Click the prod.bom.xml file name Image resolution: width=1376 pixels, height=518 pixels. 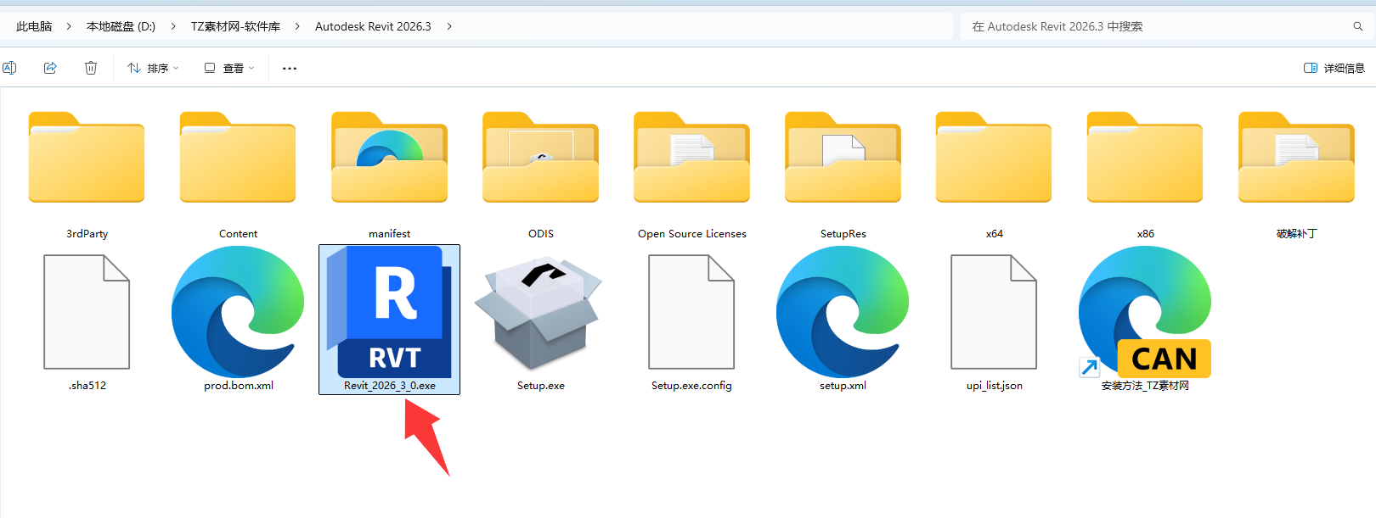(238, 386)
